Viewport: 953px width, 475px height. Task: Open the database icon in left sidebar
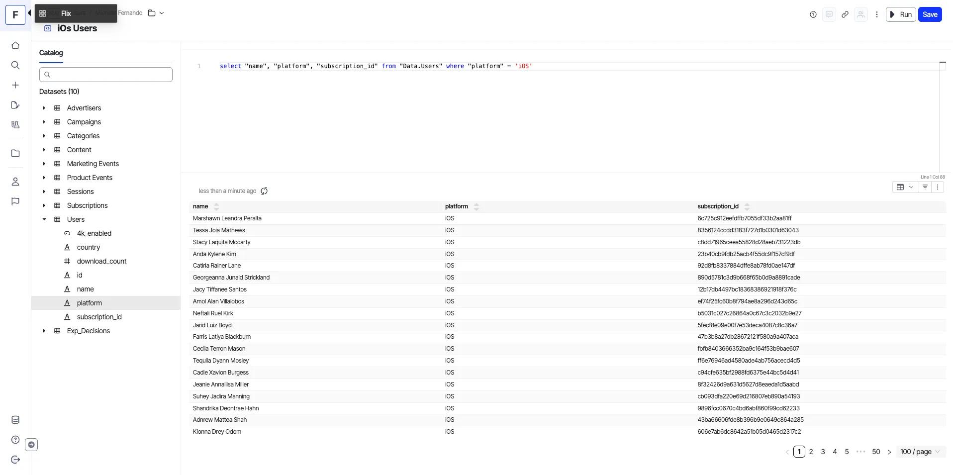pyautogui.click(x=15, y=420)
